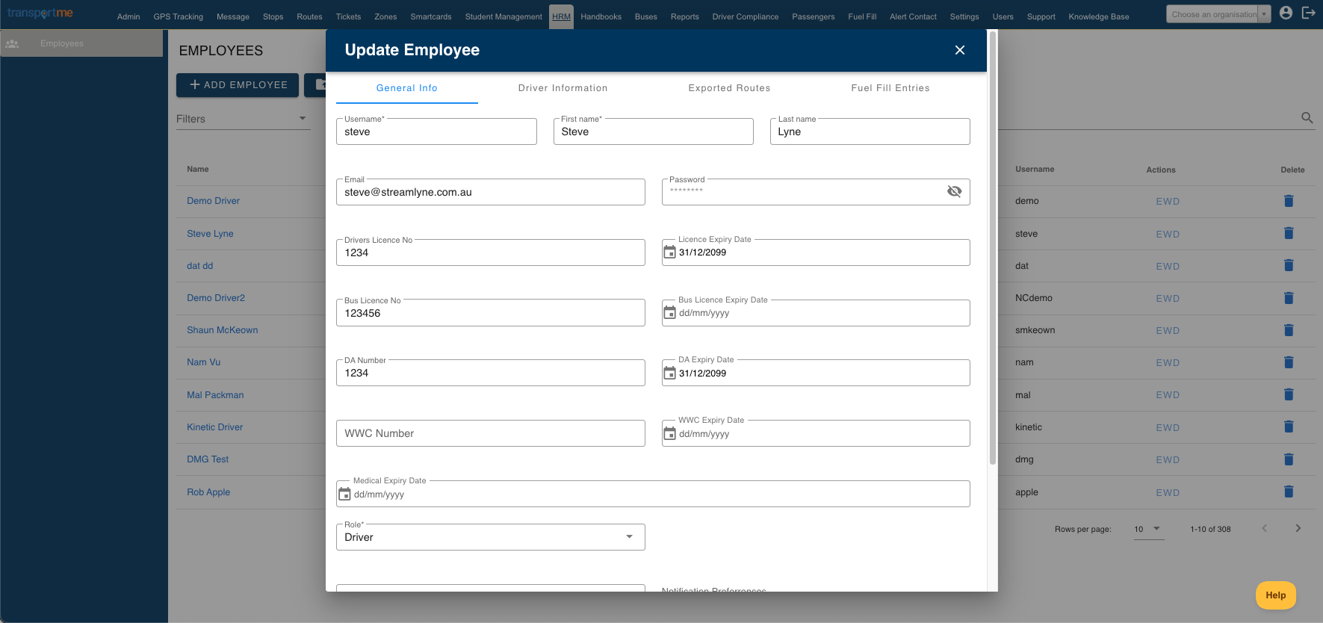Screen dimensions: 1323x623
Task: Click the logout icon
Action: click(1308, 13)
